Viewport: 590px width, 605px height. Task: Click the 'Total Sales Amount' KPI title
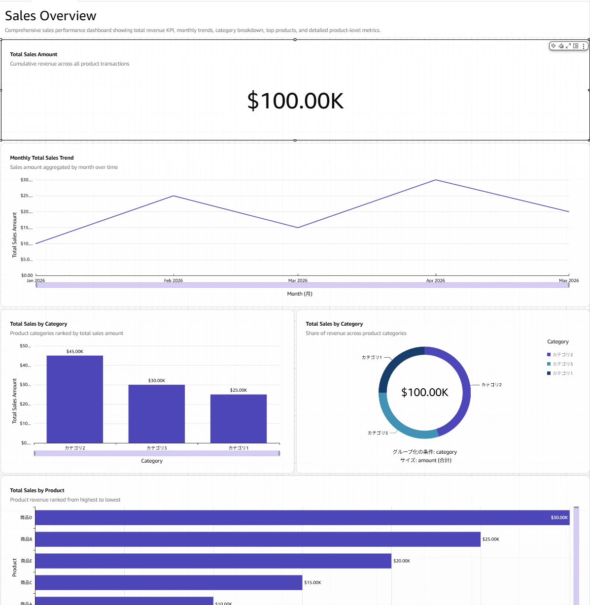(x=34, y=54)
